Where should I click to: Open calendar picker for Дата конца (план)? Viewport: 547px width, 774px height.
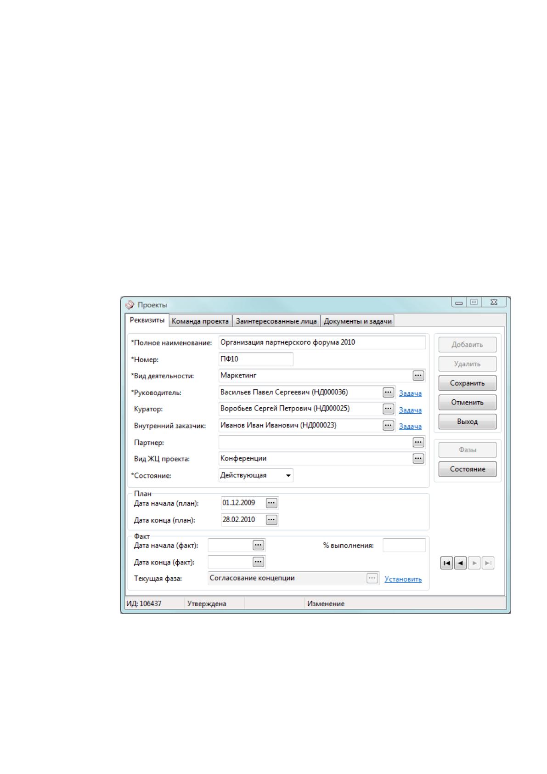click(272, 520)
